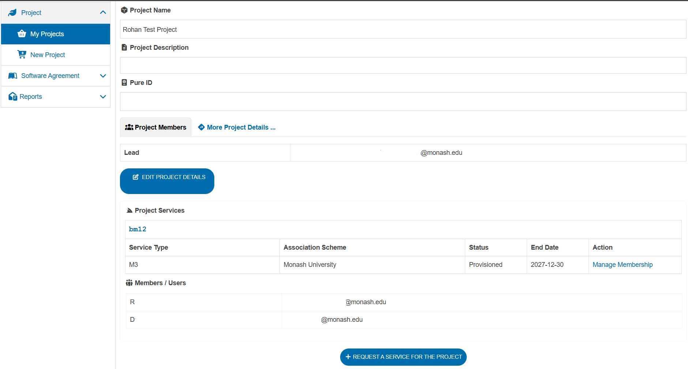Click the Reports warehouse icon
Screen dimensions: 688x369
(13, 97)
